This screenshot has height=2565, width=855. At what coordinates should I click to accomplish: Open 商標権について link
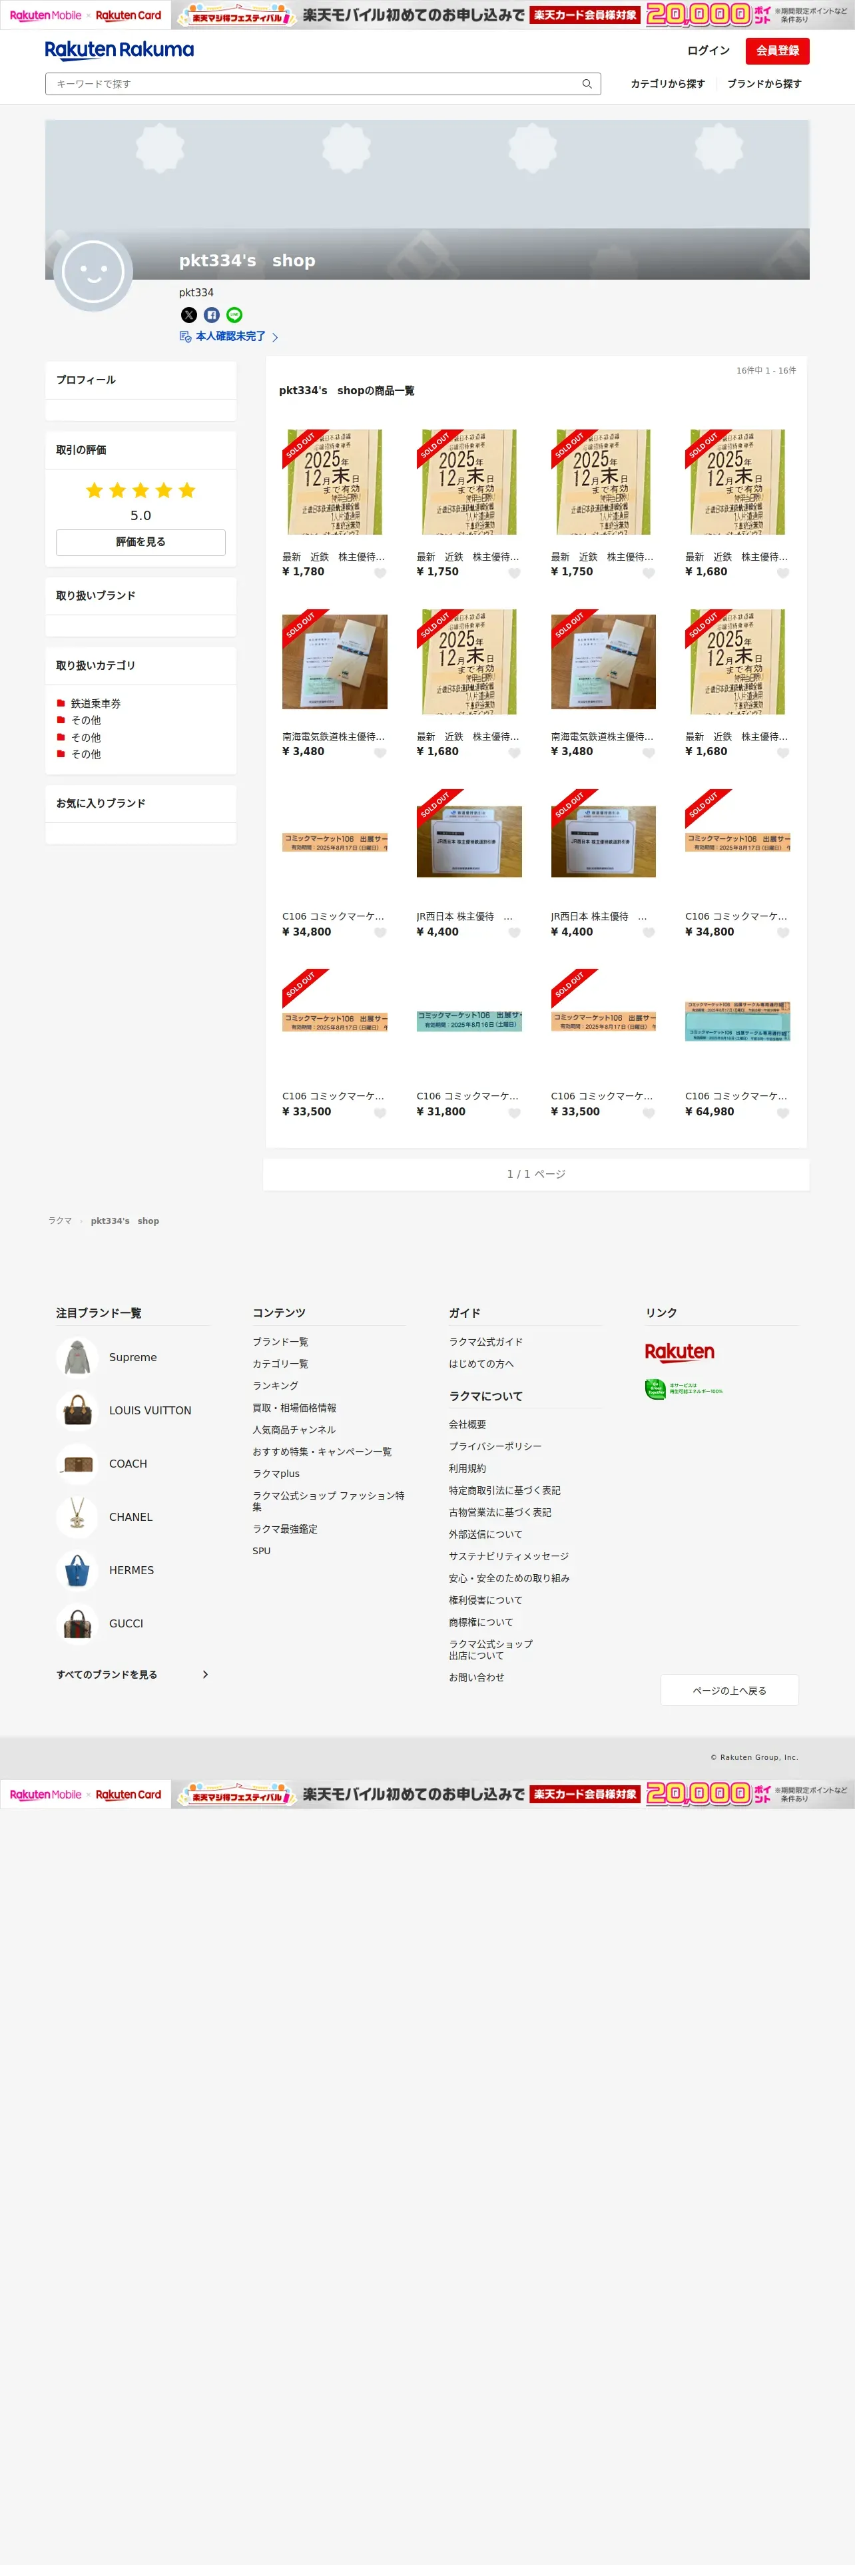click(481, 1622)
